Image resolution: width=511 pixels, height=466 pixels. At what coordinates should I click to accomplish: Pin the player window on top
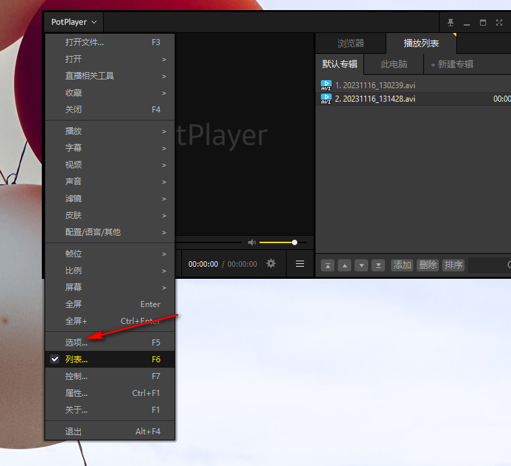[450, 22]
